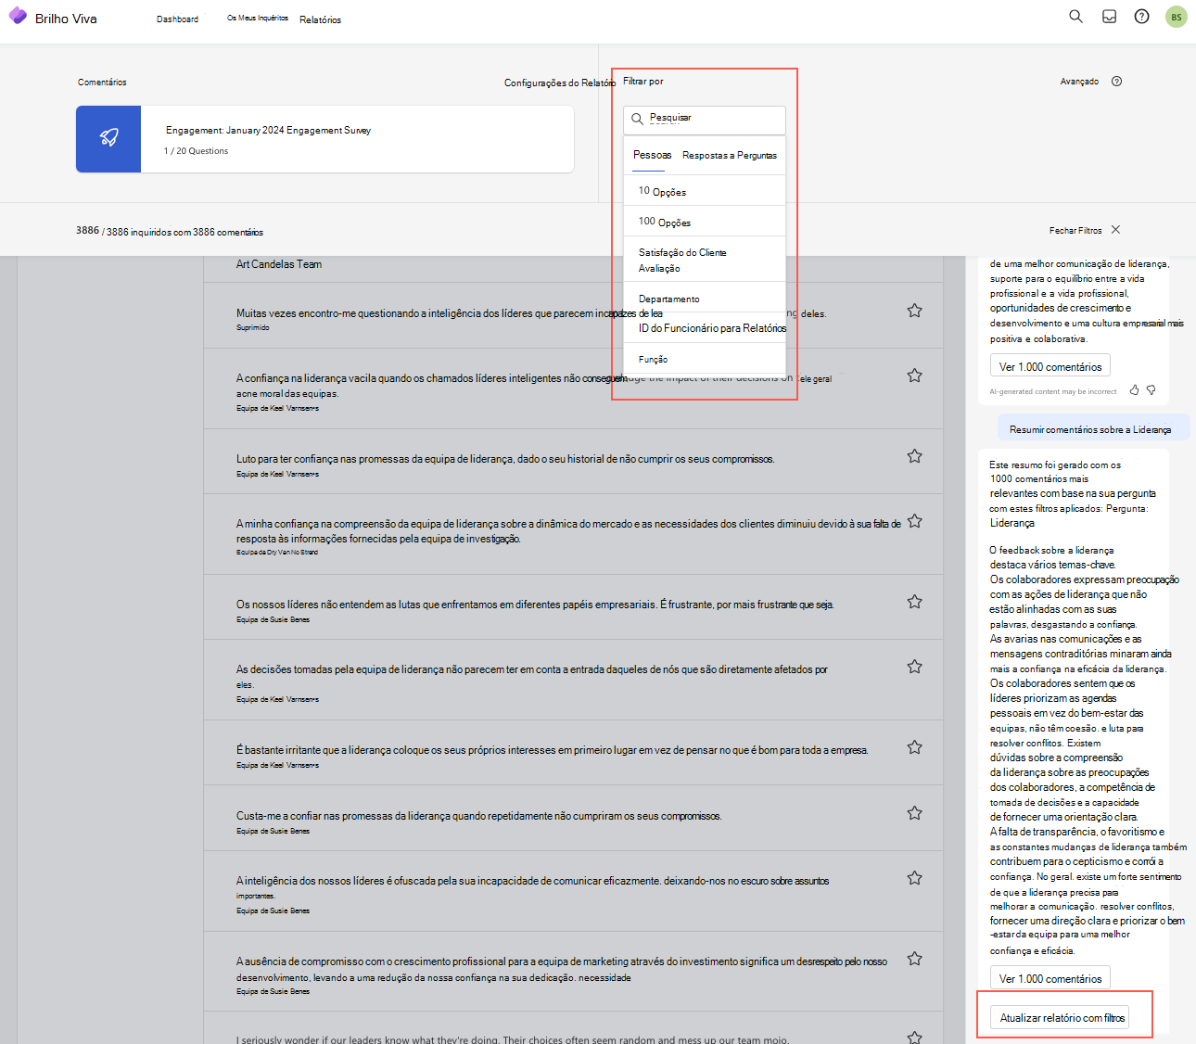Click Fechar Filtros
1196x1044 pixels.
1075,230
